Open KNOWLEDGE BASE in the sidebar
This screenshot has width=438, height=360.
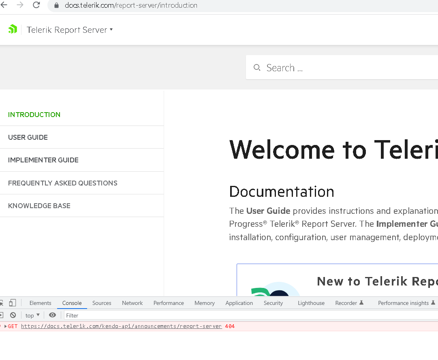pyautogui.click(x=39, y=206)
